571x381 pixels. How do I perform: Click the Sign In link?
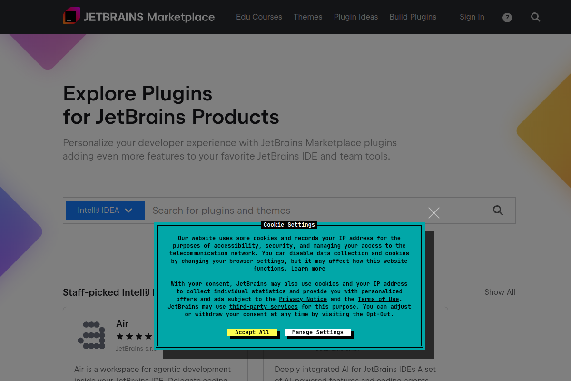[x=472, y=17]
